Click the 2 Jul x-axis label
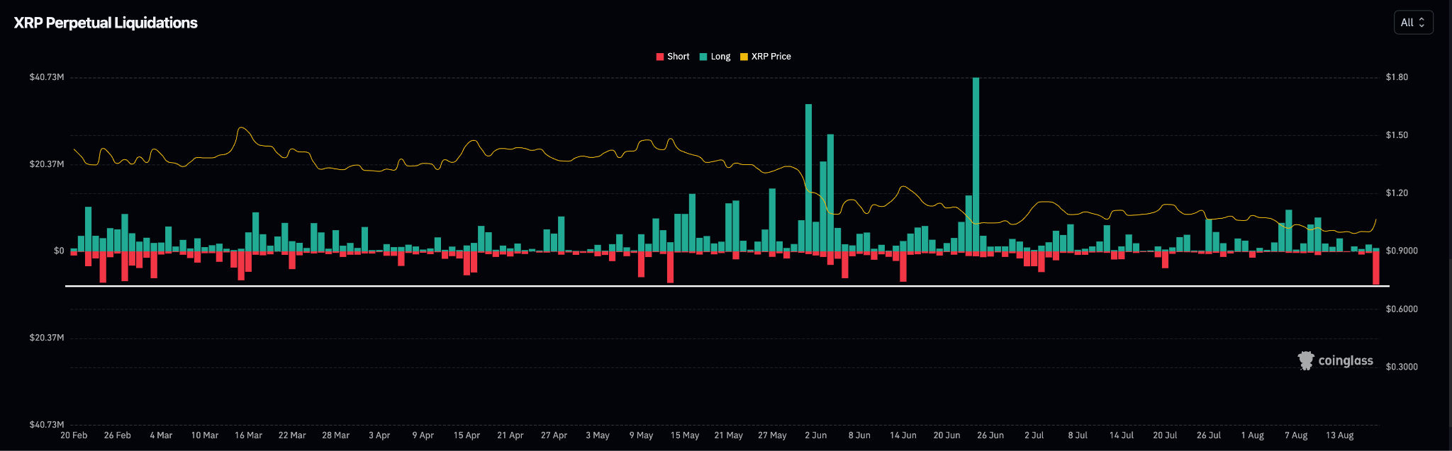 pyautogui.click(x=1034, y=435)
